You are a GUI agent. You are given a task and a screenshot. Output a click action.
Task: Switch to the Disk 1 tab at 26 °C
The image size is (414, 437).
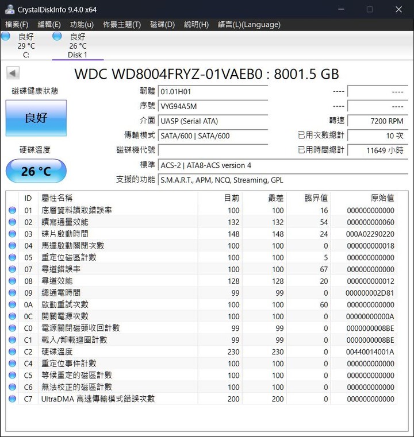pyautogui.click(x=78, y=45)
